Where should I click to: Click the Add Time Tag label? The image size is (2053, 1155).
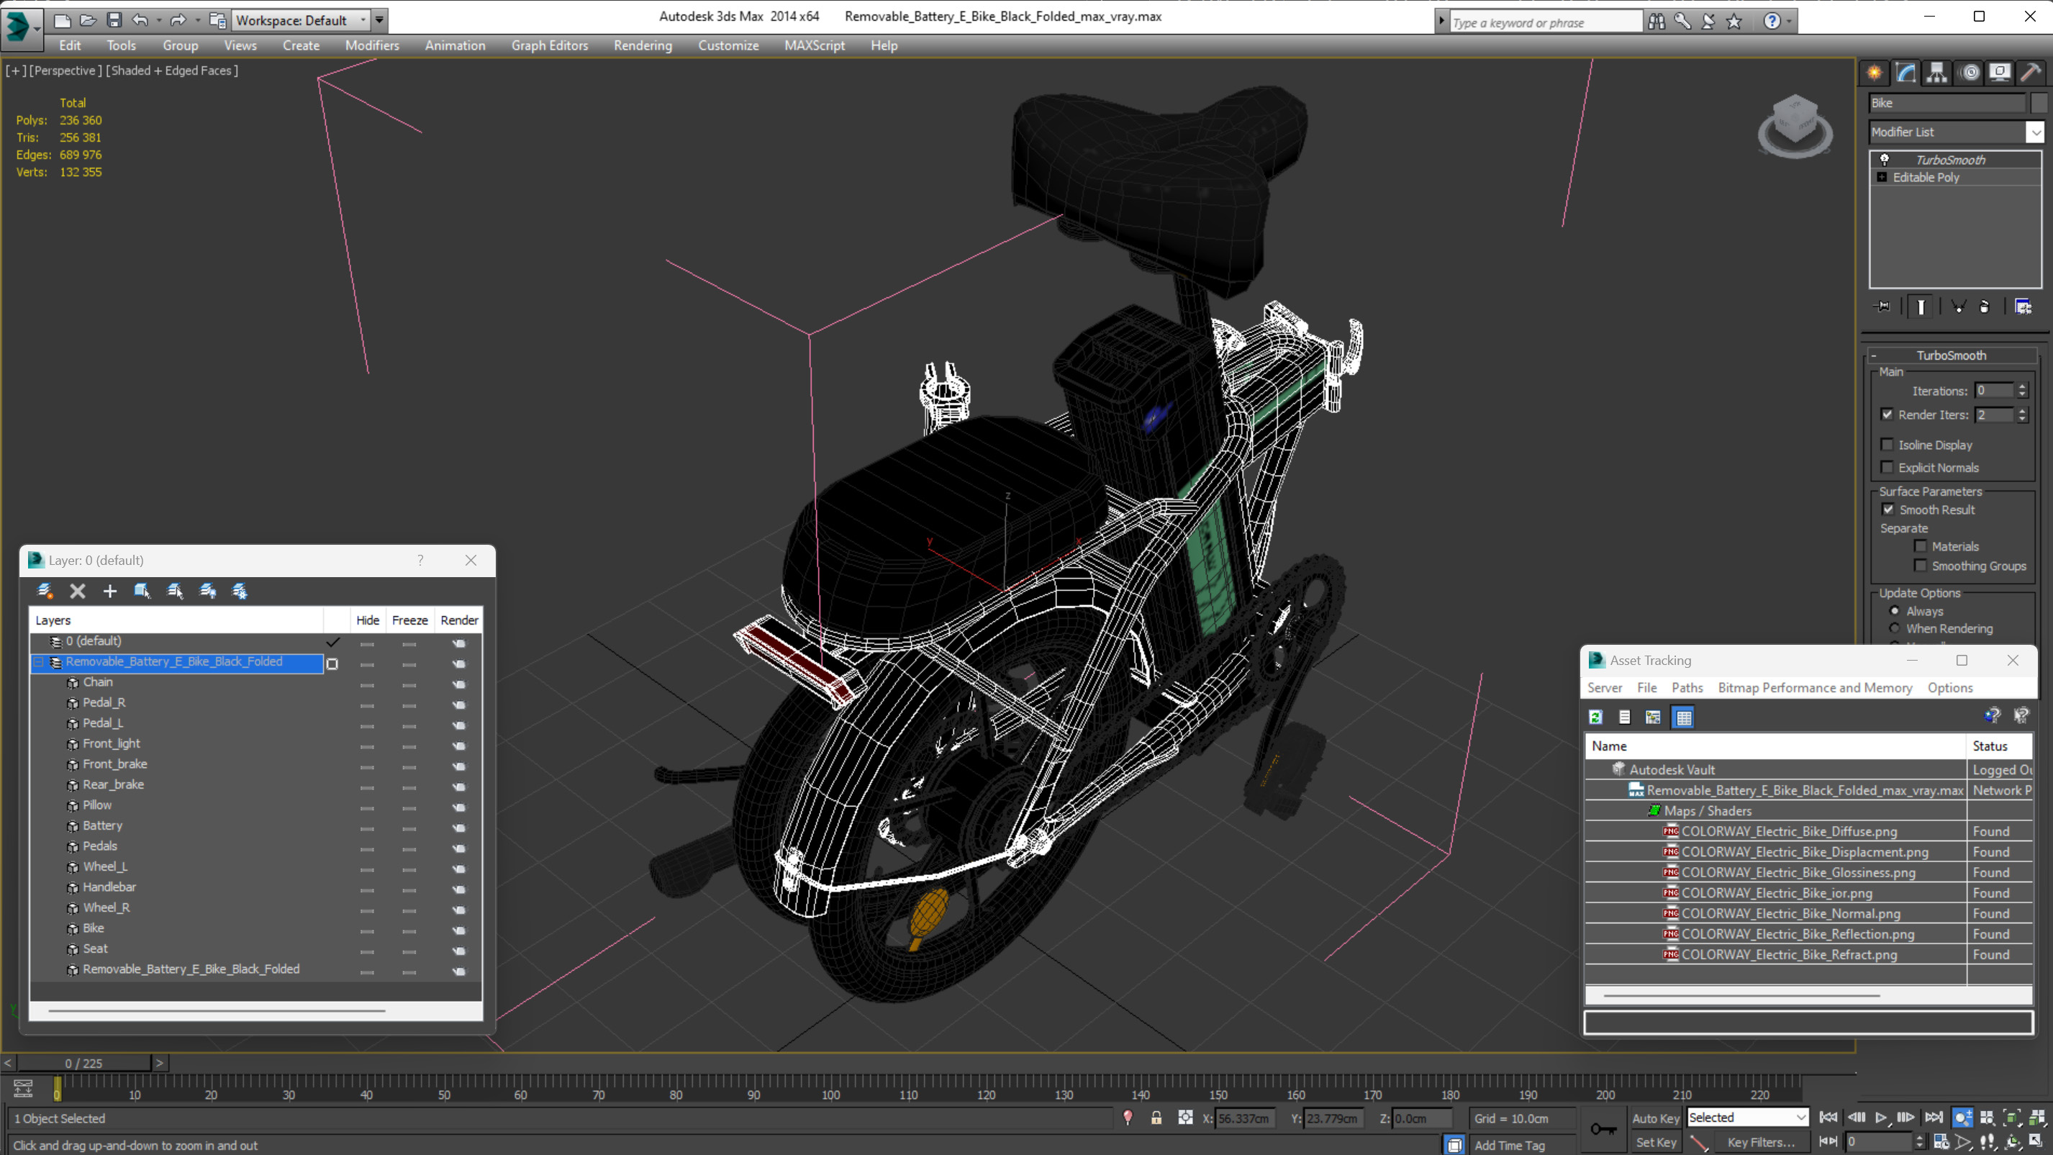[1510, 1145]
